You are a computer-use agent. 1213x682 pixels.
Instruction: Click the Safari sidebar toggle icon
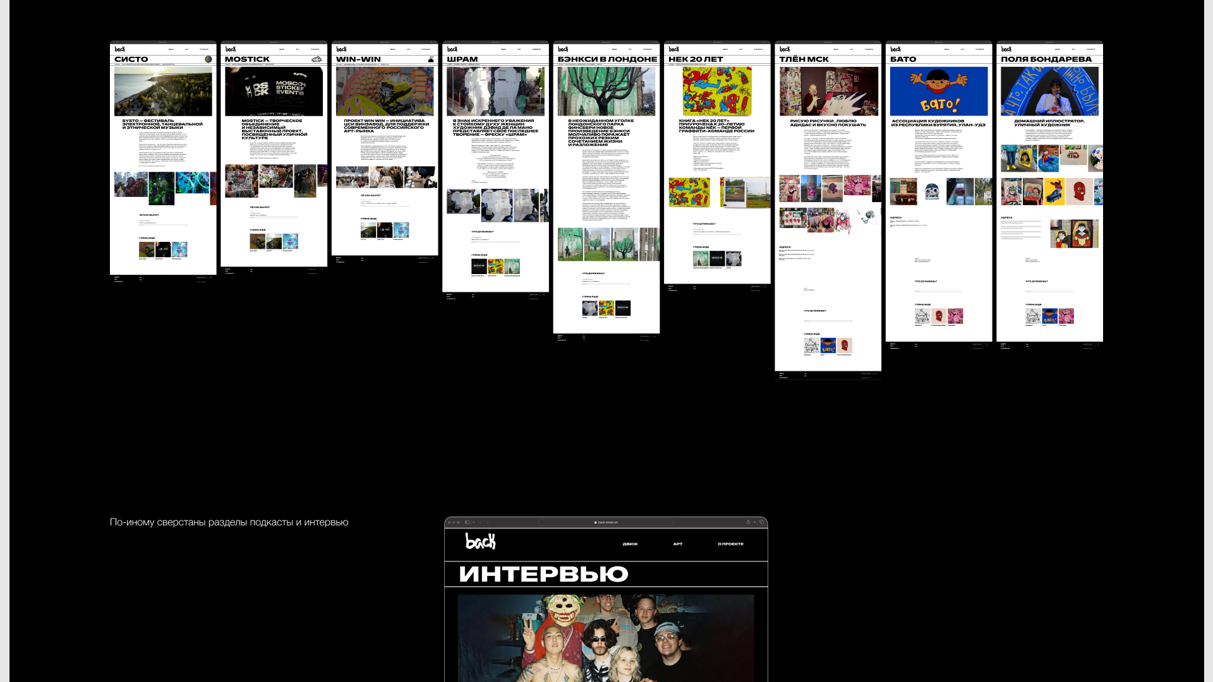pyautogui.click(x=467, y=522)
